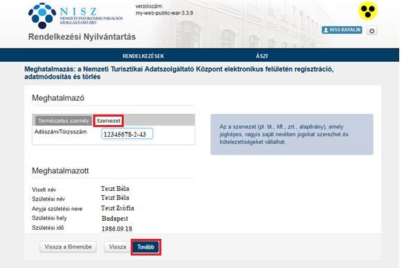Click the yellow accessibility dots icon
This screenshot has width=402, height=268.
click(368, 10)
